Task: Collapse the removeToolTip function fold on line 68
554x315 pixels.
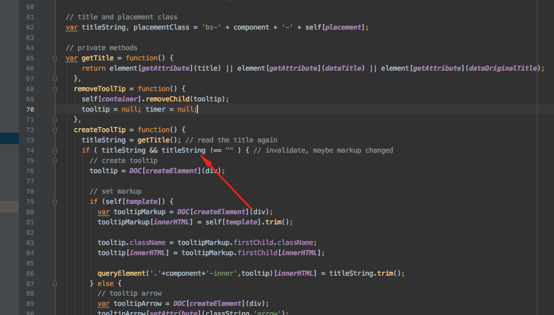Action: tap(55, 89)
